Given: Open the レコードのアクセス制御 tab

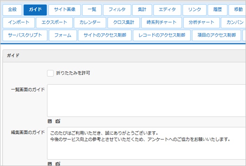Looking at the screenshot, I should coord(161,35).
